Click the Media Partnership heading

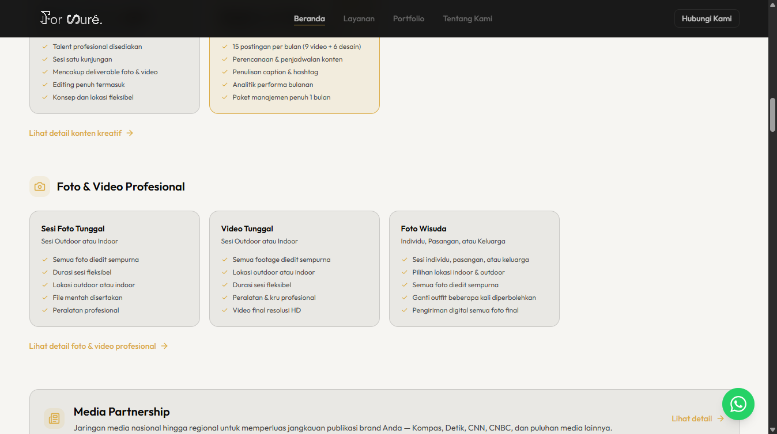122,412
